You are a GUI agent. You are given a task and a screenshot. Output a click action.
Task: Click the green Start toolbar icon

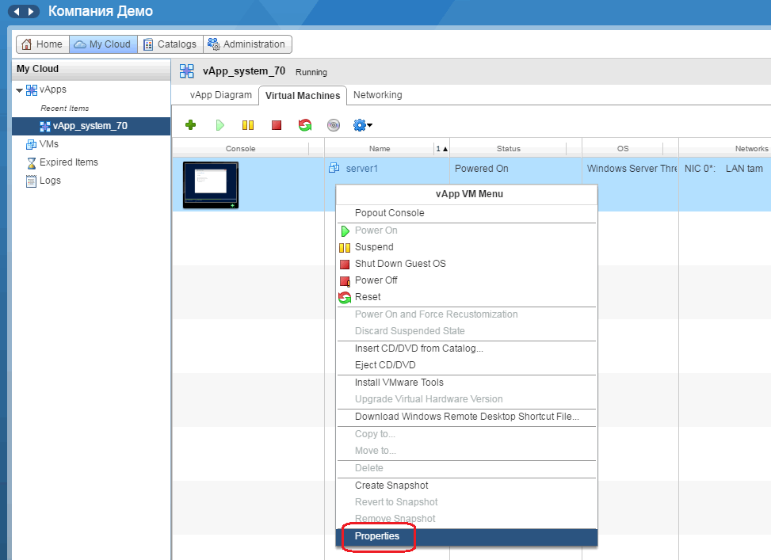click(219, 125)
